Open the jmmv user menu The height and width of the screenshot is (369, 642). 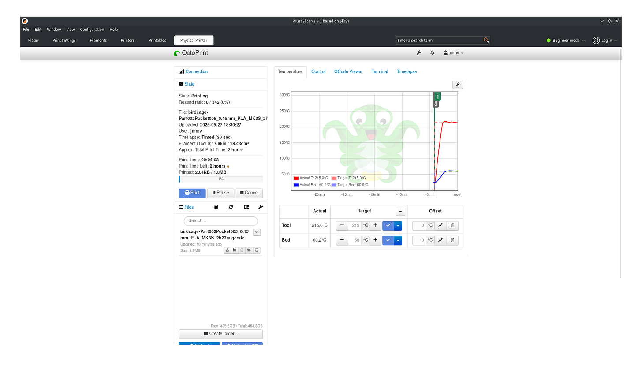pyautogui.click(x=454, y=53)
